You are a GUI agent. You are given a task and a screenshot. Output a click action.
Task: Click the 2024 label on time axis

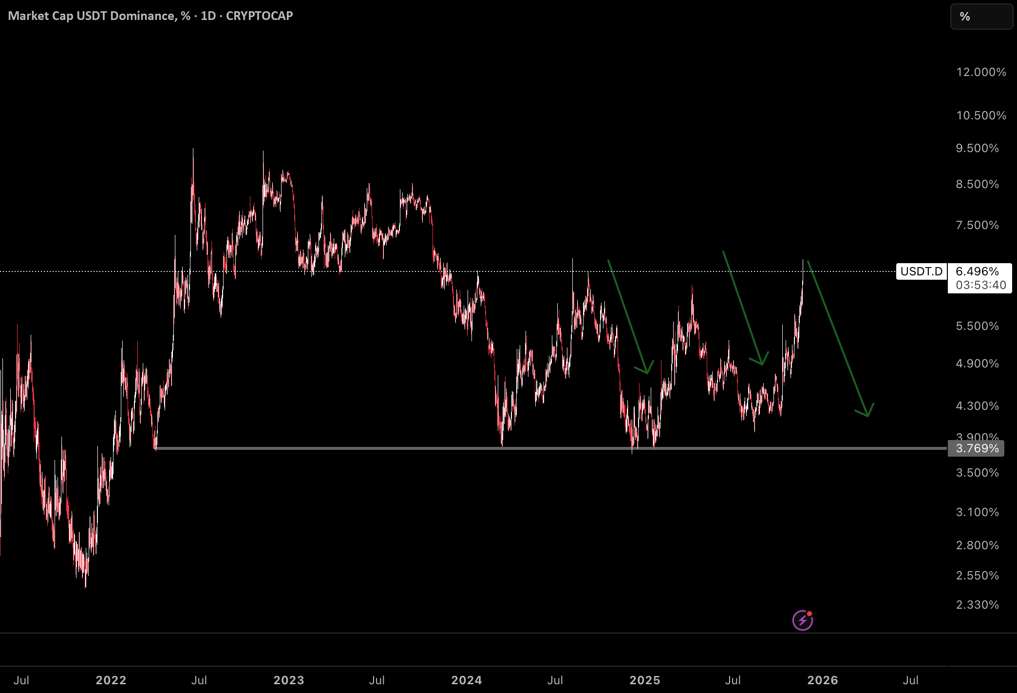[x=467, y=680]
